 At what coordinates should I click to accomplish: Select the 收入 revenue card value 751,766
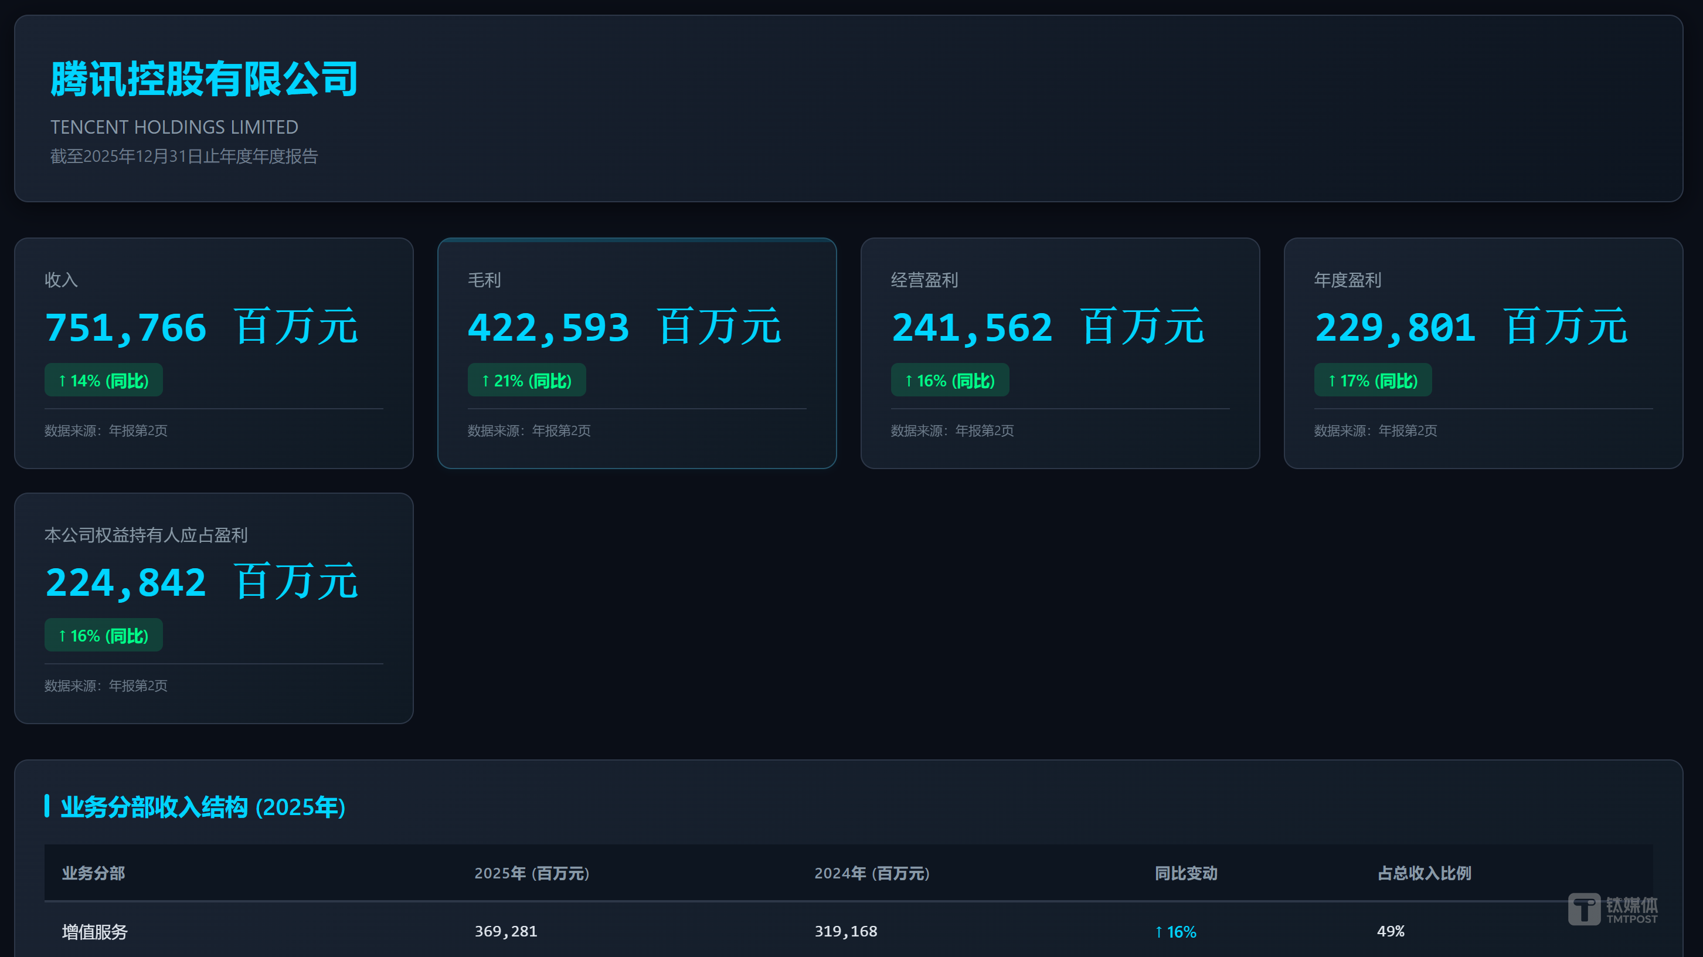[125, 327]
